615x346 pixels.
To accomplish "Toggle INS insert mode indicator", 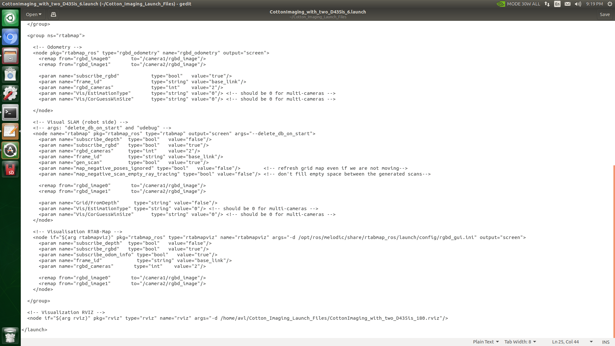I will pyautogui.click(x=605, y=342).
